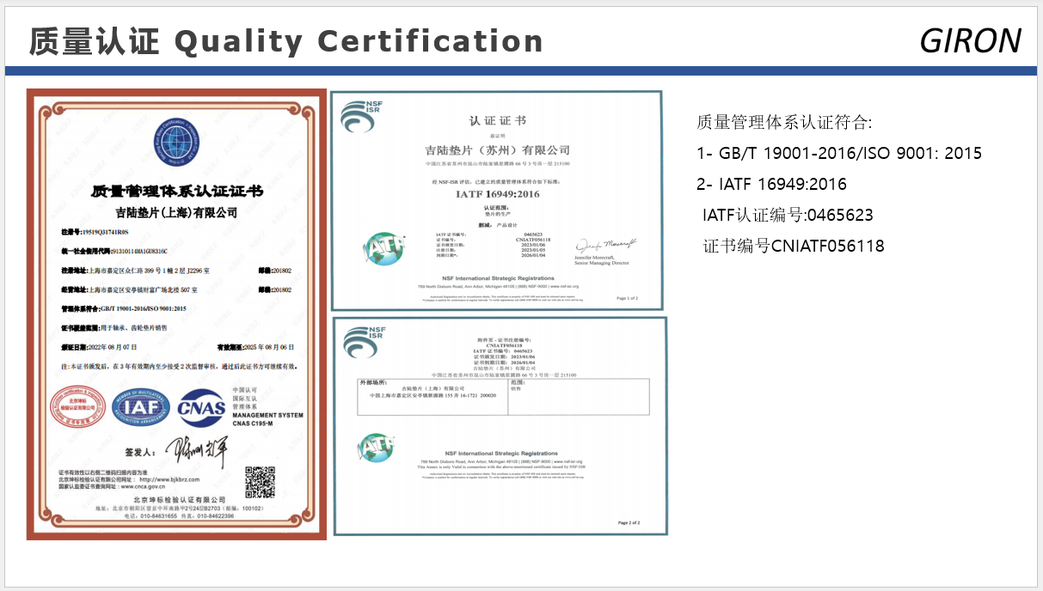Click the IATF logo on the Page 2 annex
Screen dimensions: 1043x591
375,448
